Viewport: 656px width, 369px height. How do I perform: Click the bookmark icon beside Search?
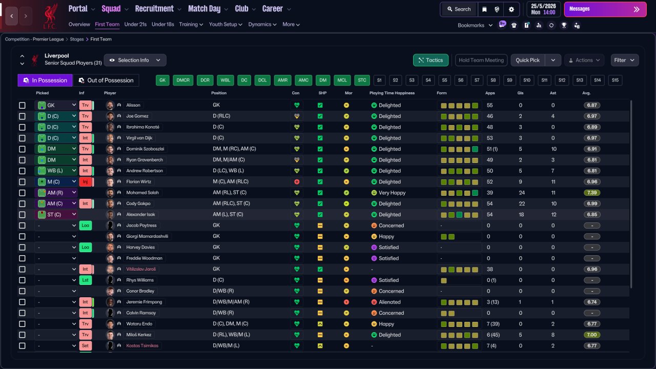(x=484, y=9)
